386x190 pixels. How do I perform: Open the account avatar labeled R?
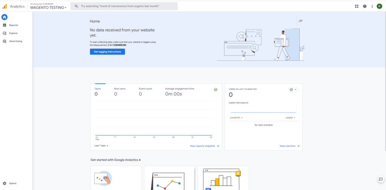[x=379, y=6]
